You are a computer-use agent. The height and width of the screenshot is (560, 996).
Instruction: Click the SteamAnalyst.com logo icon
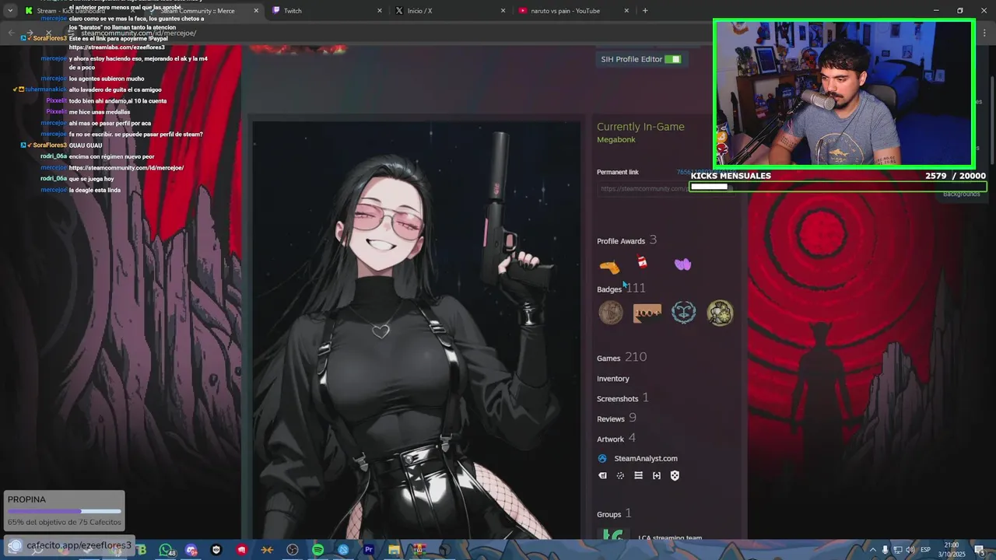pos(602,458)
